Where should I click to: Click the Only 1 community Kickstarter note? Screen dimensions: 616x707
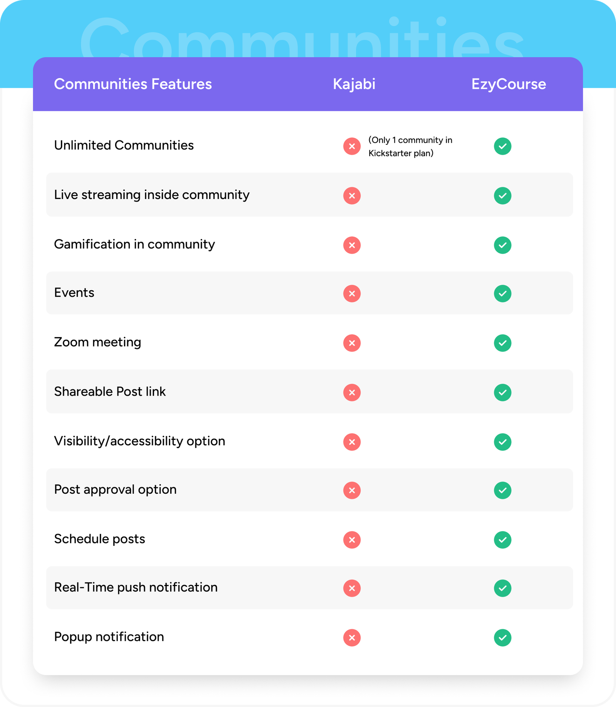click(410, 147)
